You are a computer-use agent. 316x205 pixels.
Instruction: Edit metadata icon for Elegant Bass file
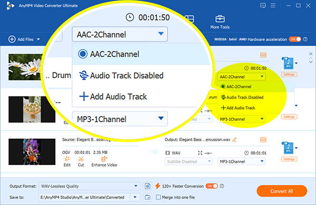coord(263,140)
